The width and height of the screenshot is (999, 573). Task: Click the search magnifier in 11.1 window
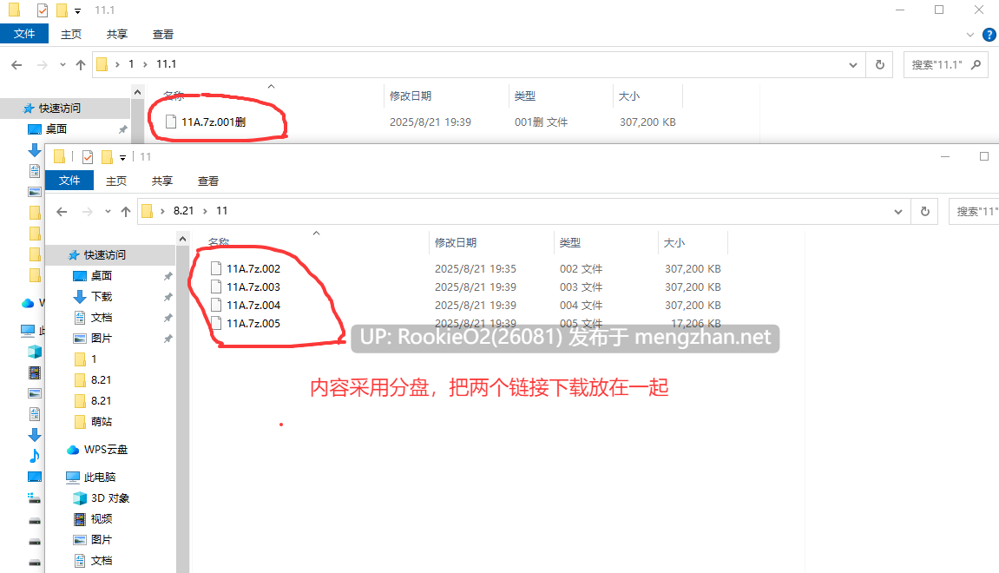click(976, 64)
